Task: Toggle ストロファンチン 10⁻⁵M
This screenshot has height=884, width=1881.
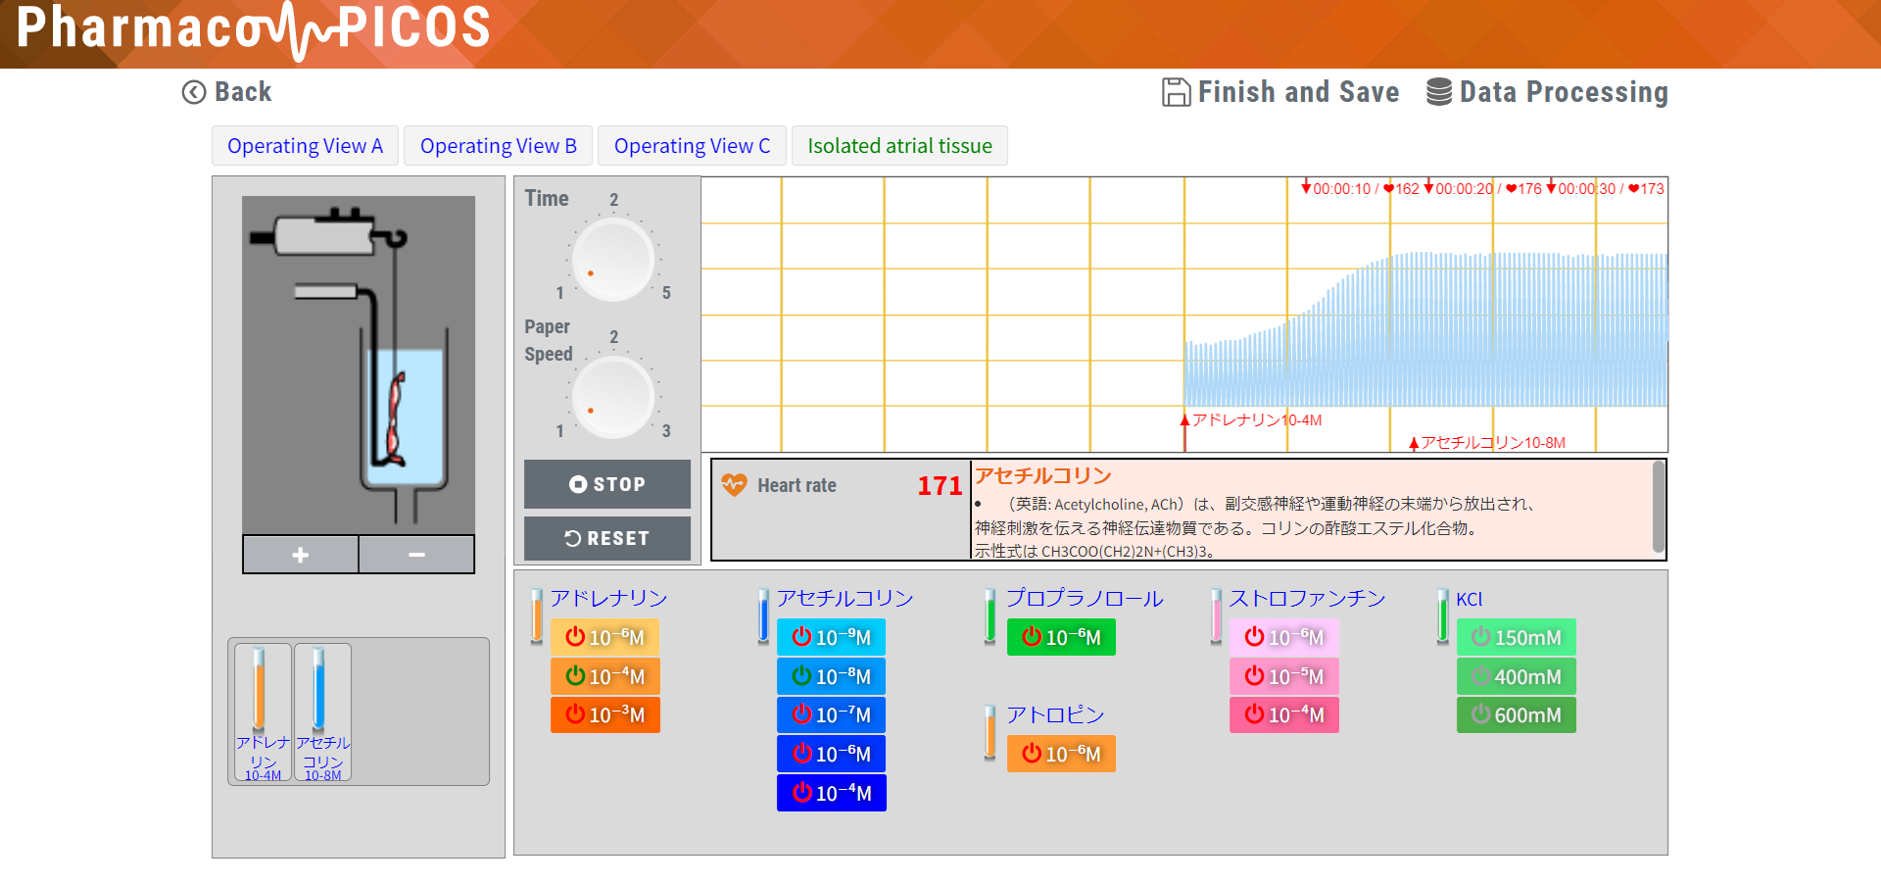Action: click(x=1284, y=676)
